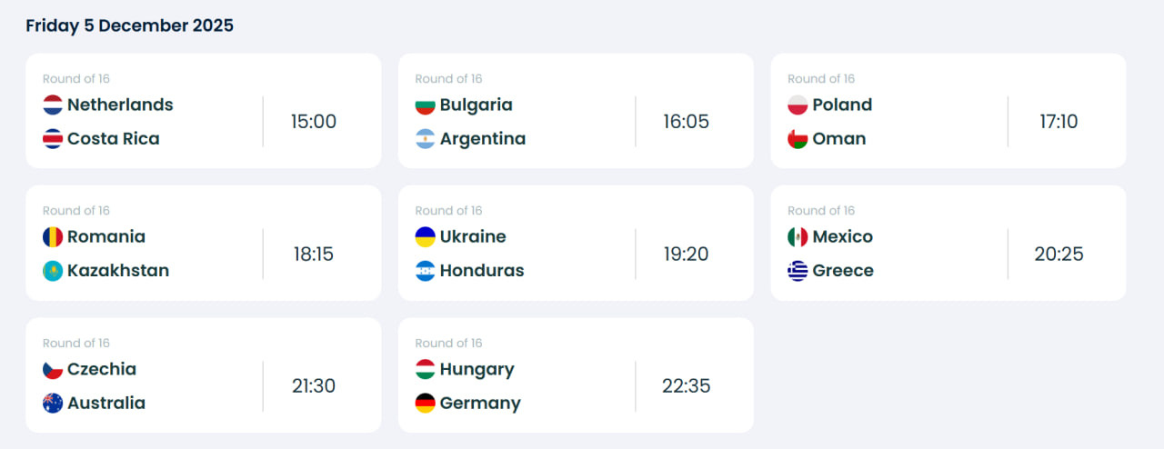Click the Costa Rica flag icon
The image size is (1164, 449).
(53, 139)
